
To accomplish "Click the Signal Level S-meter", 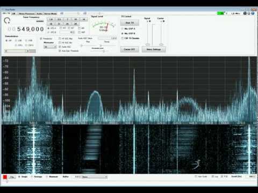I will pos(104,26).
